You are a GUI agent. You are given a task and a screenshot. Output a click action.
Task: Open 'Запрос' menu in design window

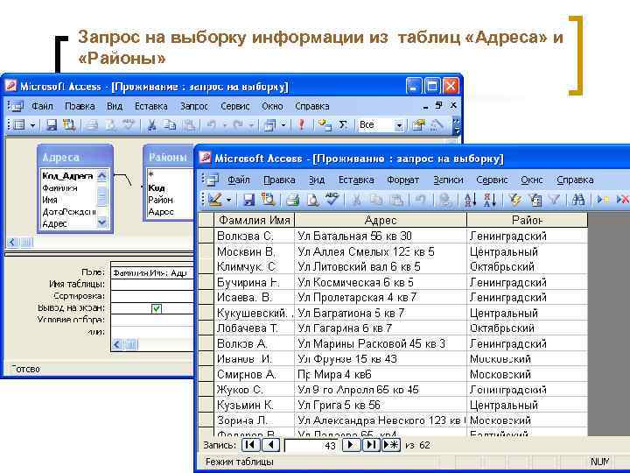coord(194,106)
